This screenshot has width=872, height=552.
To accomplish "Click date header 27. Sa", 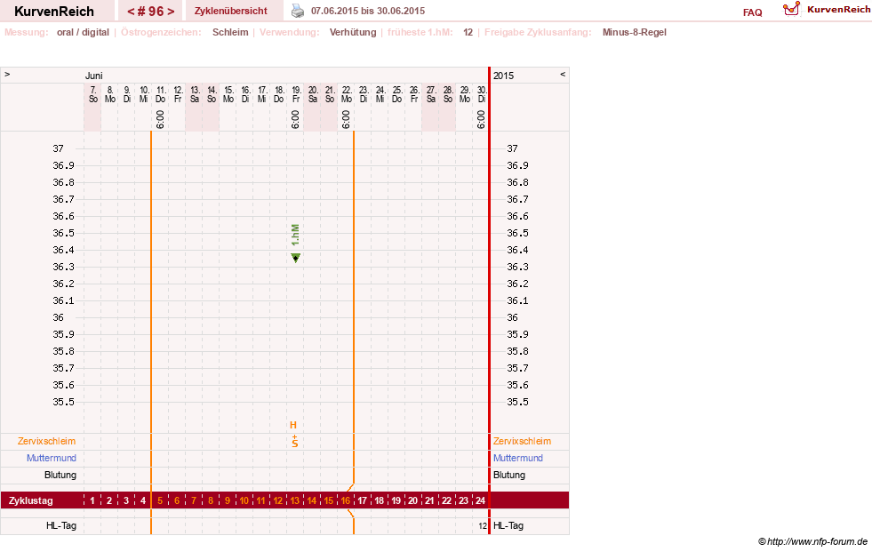I will (431, 94).
